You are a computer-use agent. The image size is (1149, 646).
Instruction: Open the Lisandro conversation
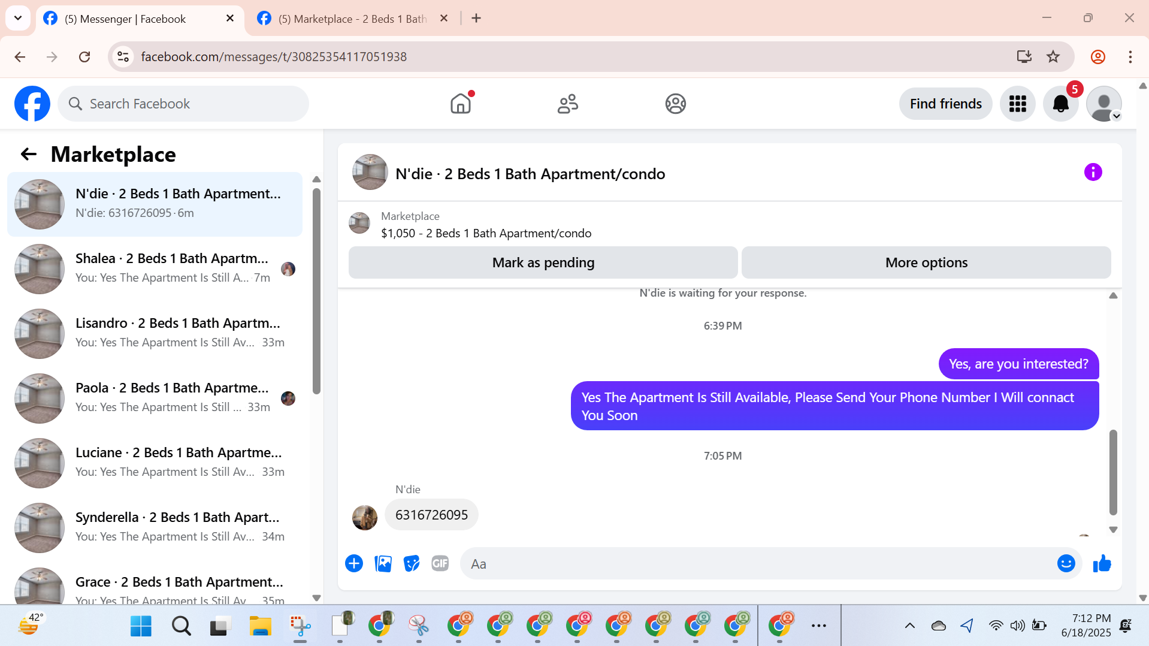[x=155, y=334]
